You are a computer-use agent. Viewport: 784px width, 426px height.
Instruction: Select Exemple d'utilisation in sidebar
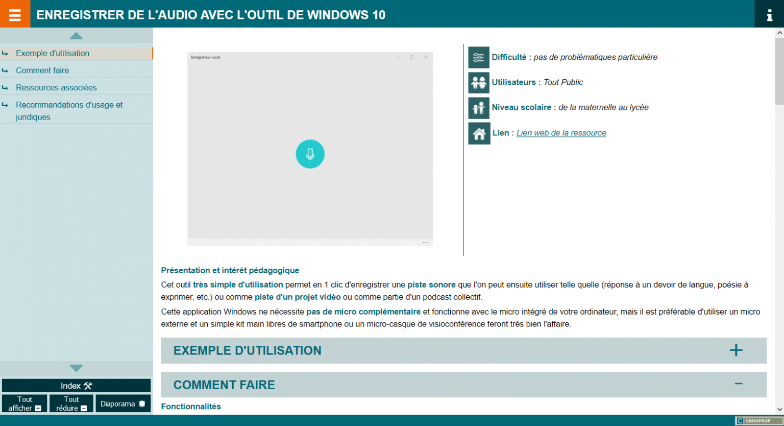(53, 53)
